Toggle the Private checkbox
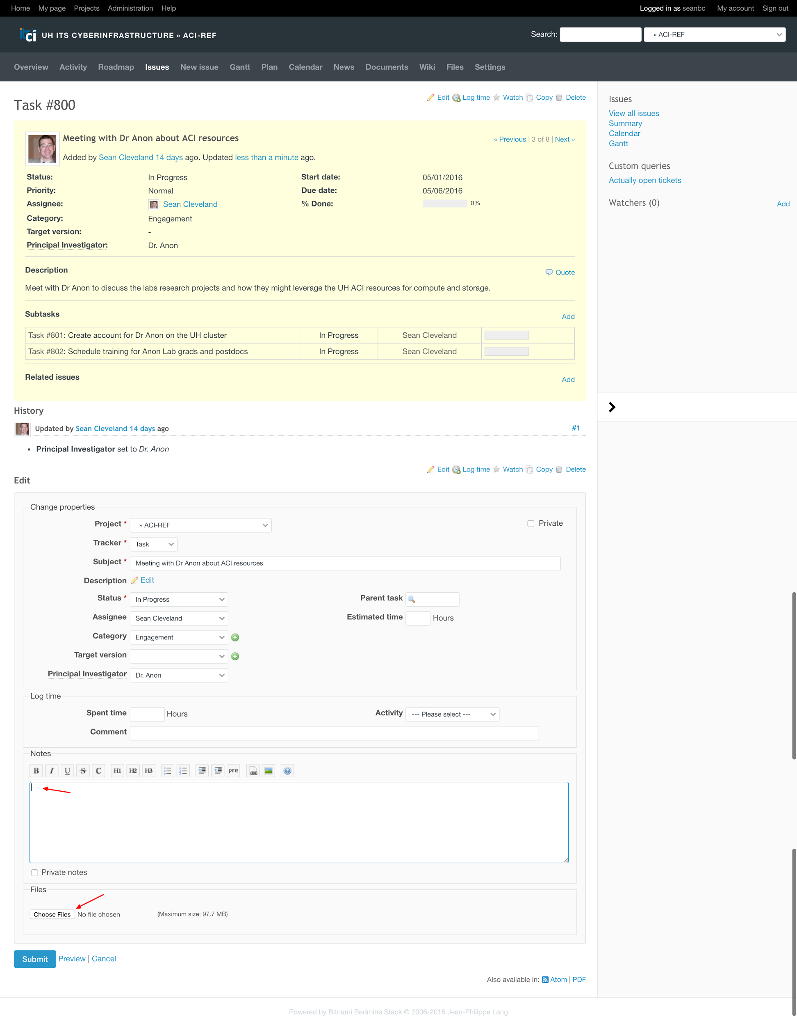Screen dimensions: 797x1026 (x=531, y=523)
